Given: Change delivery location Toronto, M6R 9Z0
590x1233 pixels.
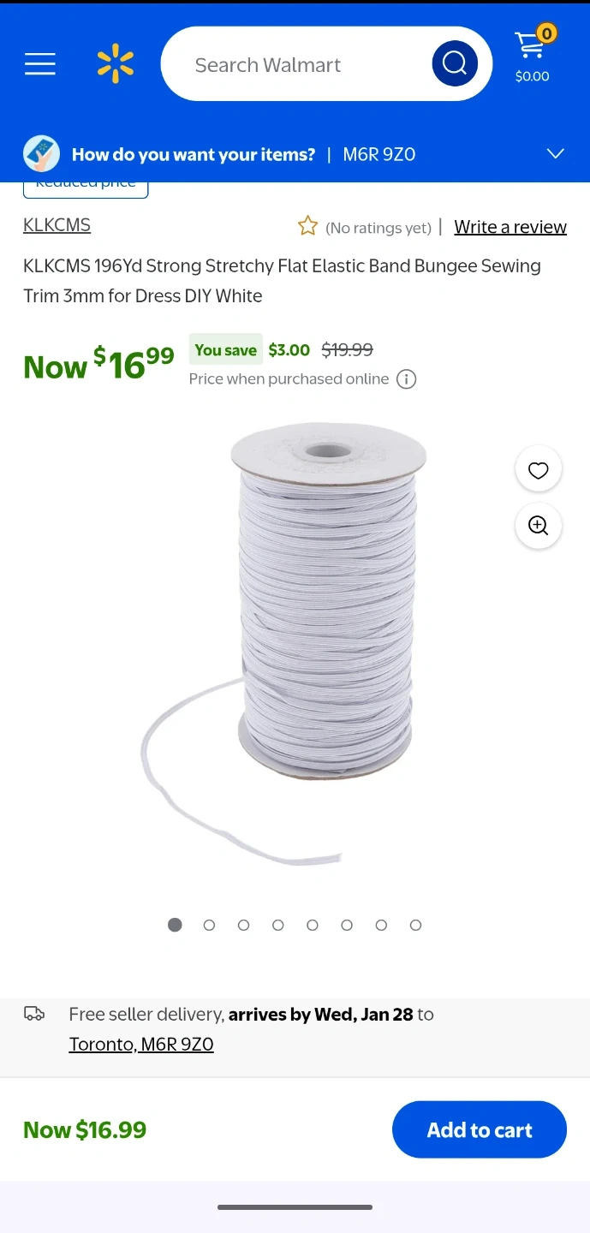Looking at the screenshot, I should tap(141, 1045).
